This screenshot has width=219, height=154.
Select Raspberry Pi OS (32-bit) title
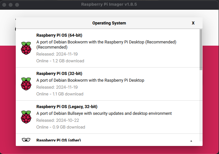click(x=59, y=73)
